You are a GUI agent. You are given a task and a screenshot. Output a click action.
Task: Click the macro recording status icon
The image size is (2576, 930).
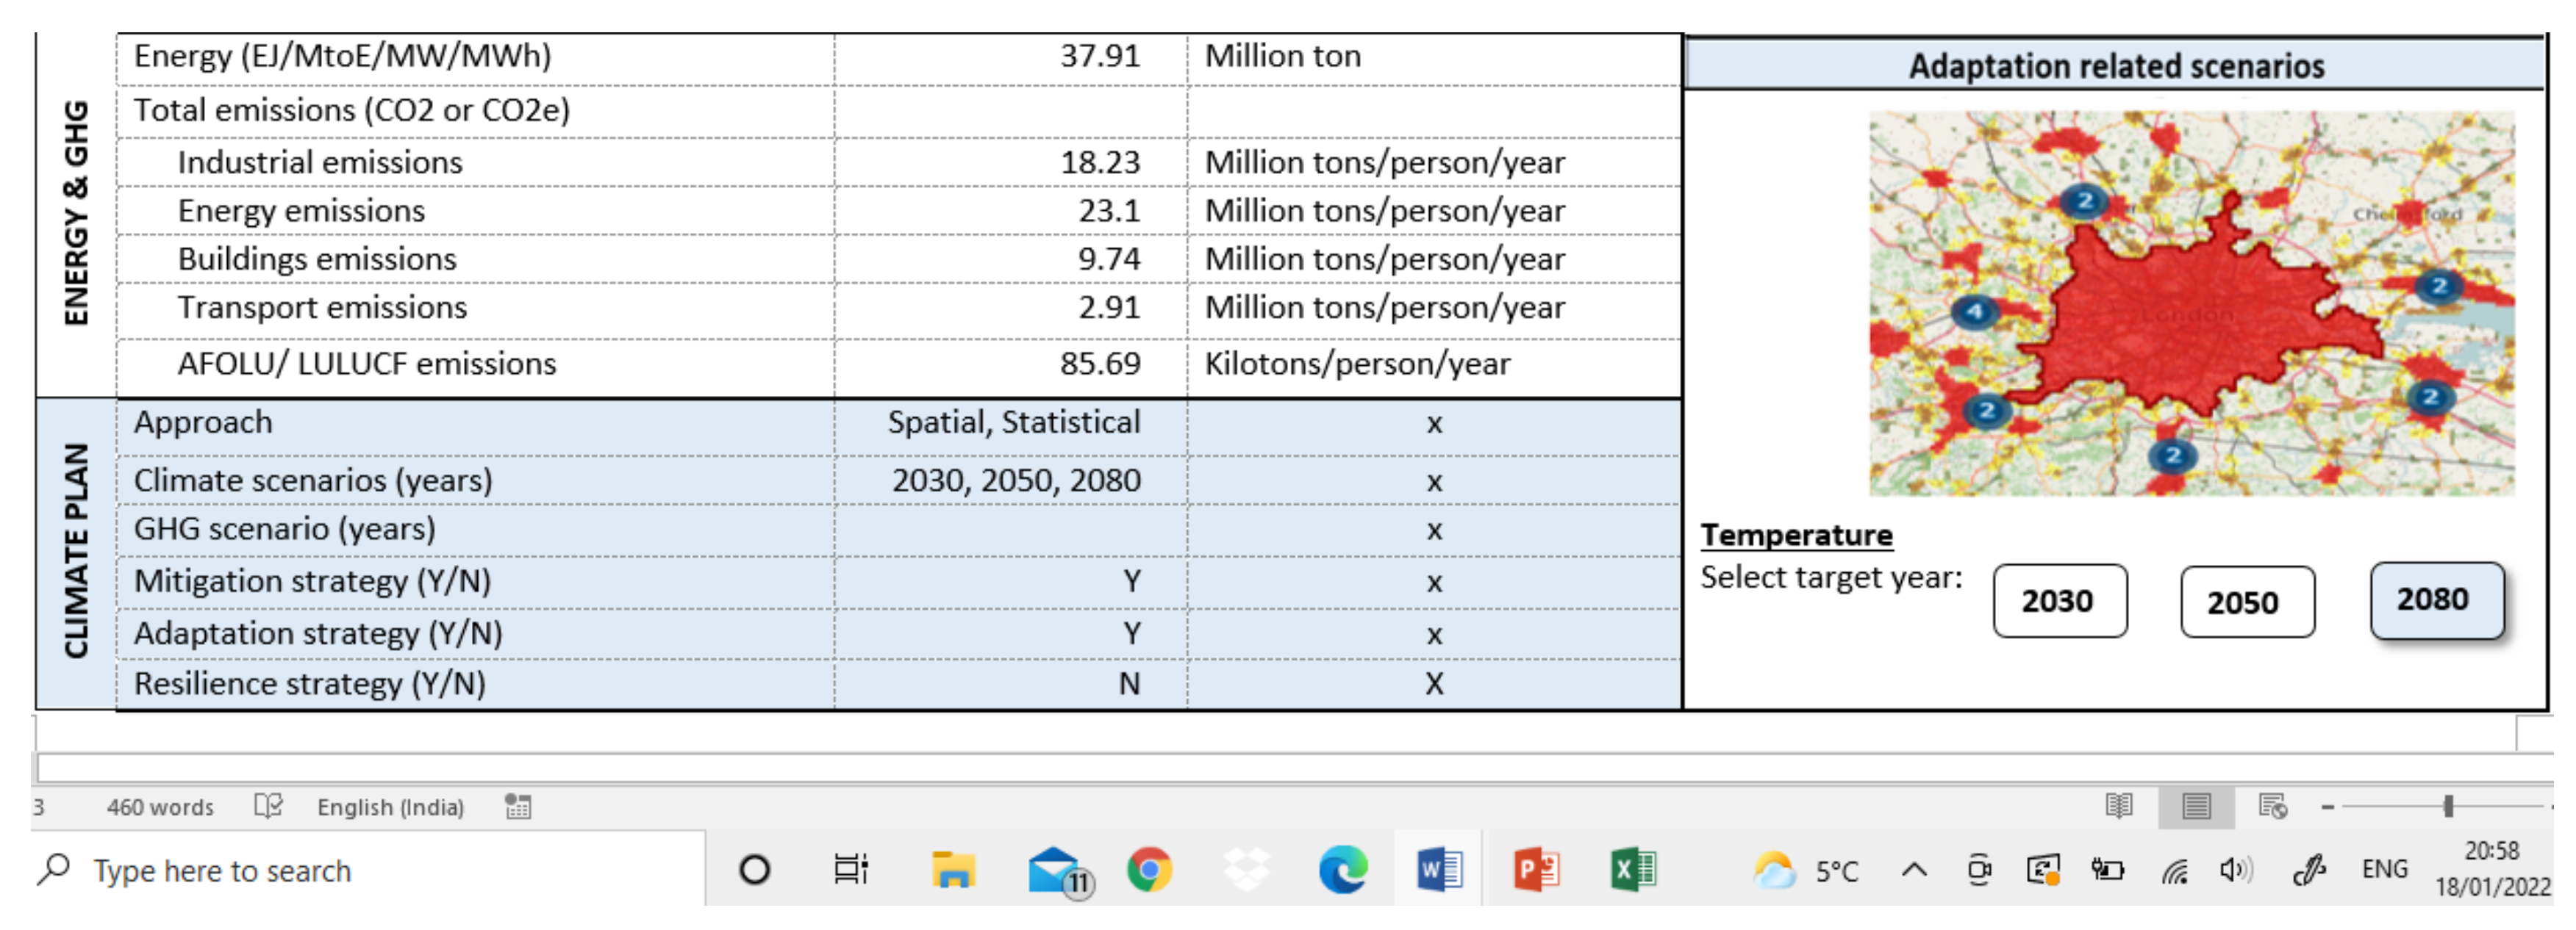pyautogui.click(x=518, y=806)
